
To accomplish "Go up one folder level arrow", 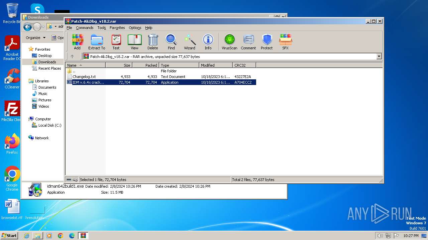I will pos(72,56).
